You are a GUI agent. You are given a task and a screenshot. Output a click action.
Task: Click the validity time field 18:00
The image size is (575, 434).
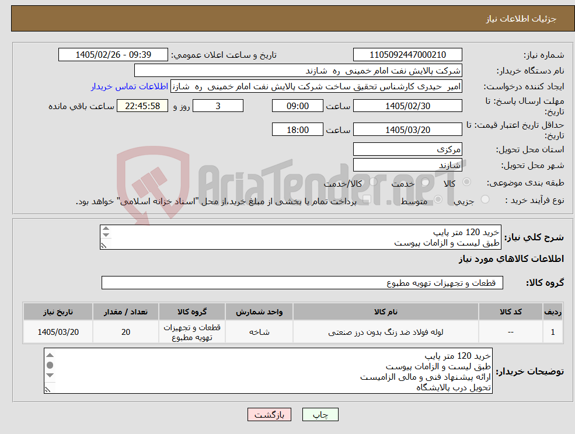click(297, 129)
